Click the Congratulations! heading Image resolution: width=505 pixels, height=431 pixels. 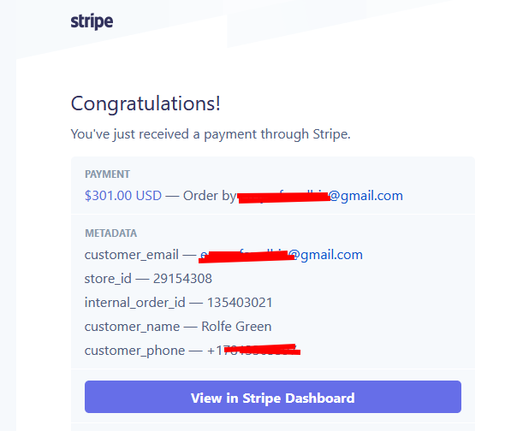coord(146,103)
